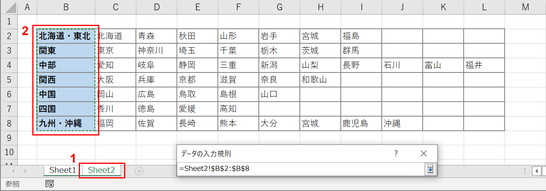Click the 福井 cell
Screen dimensions: 546x191
pyautogui.click(x=484, y=65)
